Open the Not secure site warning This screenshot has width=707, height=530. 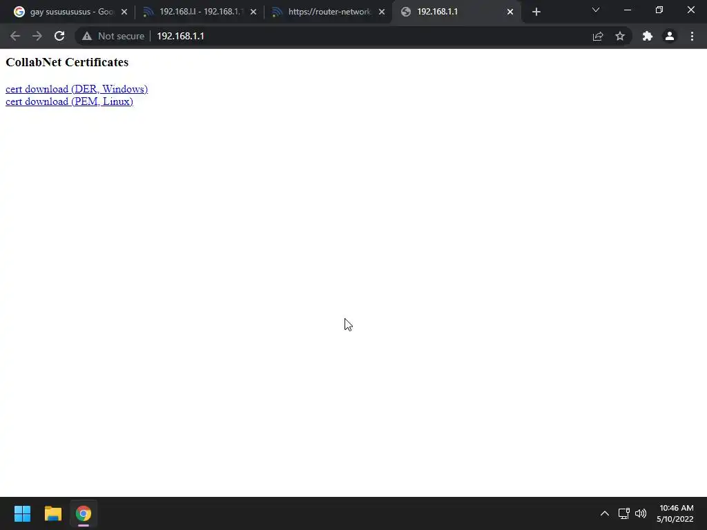click(113, 36)
